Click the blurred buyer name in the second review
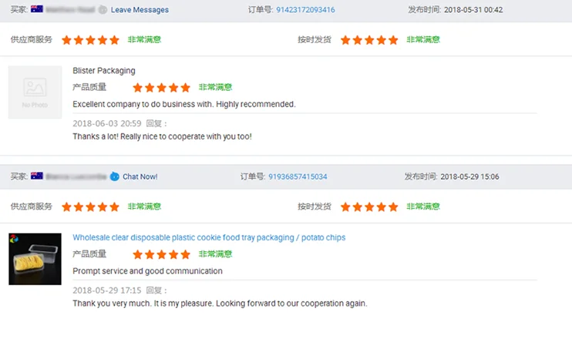This screenshot has height=342, width=572. click(76, 176)
